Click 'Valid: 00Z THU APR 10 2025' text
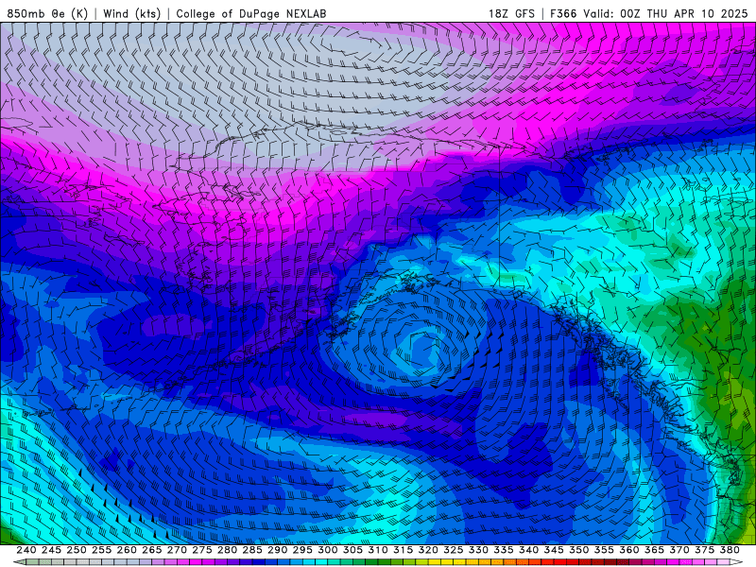The height and width of the screenshot is (567, 756). click(x=665, y=13)
